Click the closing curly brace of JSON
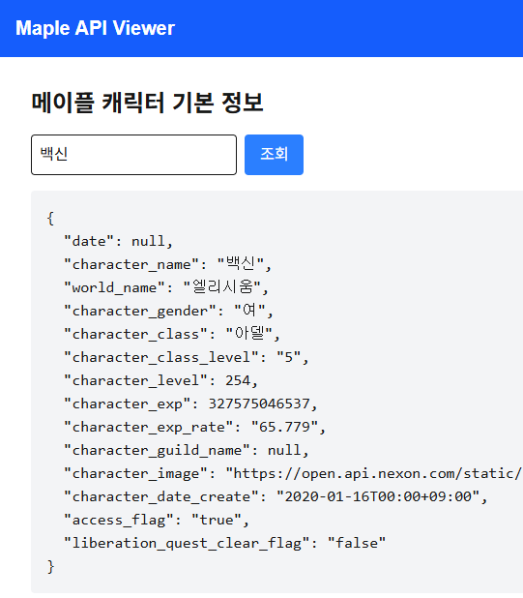 click(x=50, y=566)
